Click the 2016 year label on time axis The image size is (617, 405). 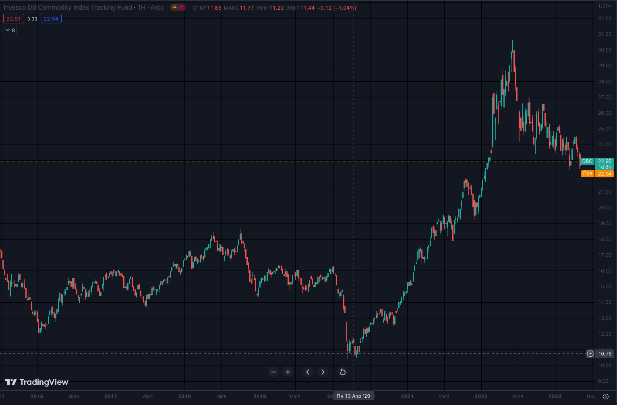37,396
